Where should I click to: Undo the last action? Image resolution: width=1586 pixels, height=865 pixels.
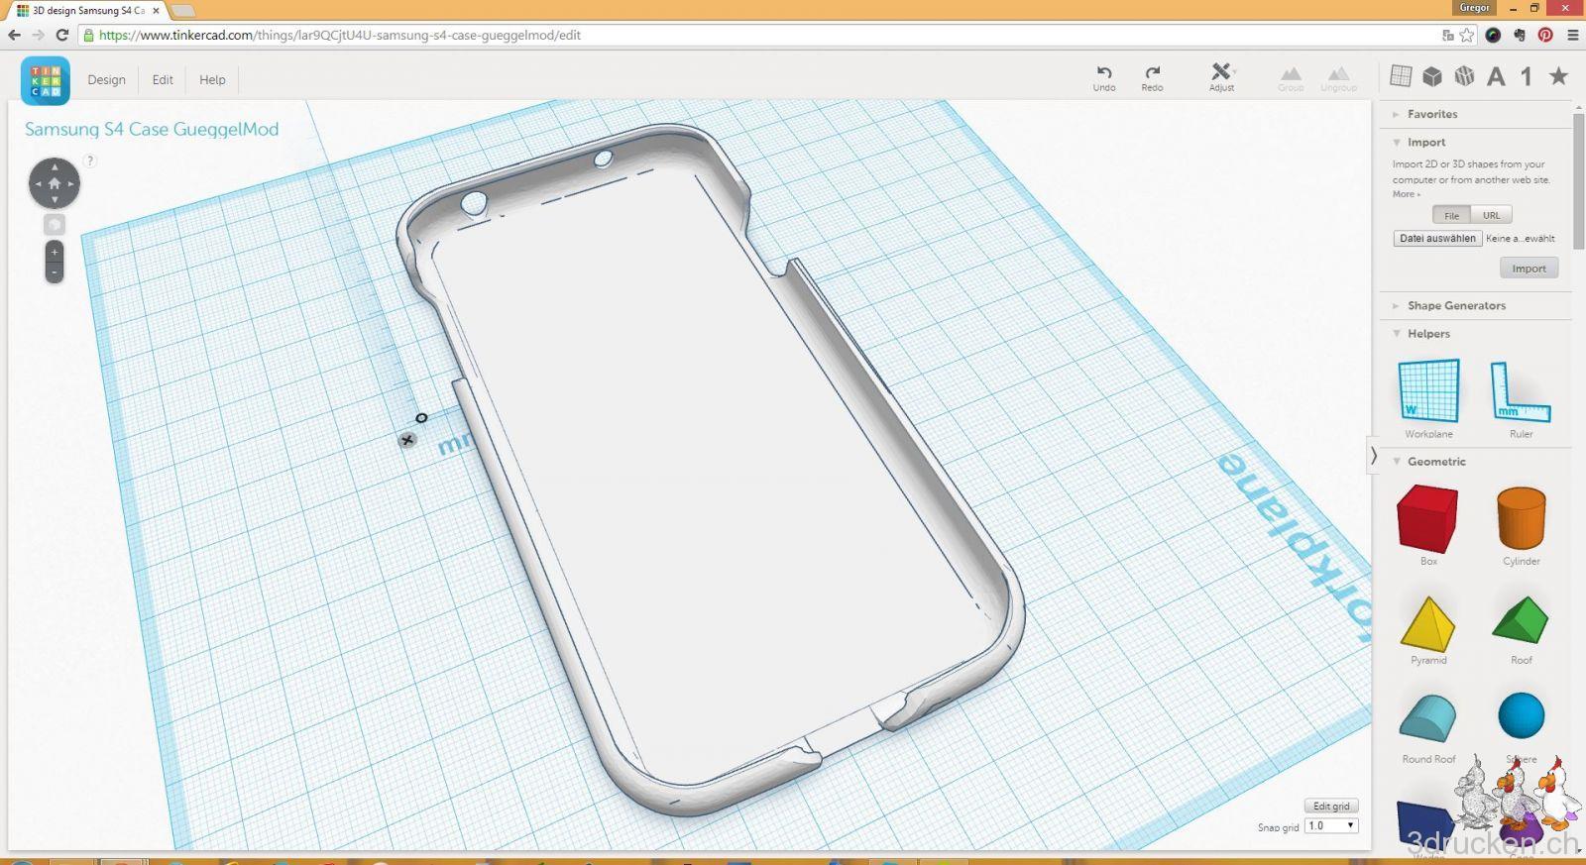[1104, 78]
